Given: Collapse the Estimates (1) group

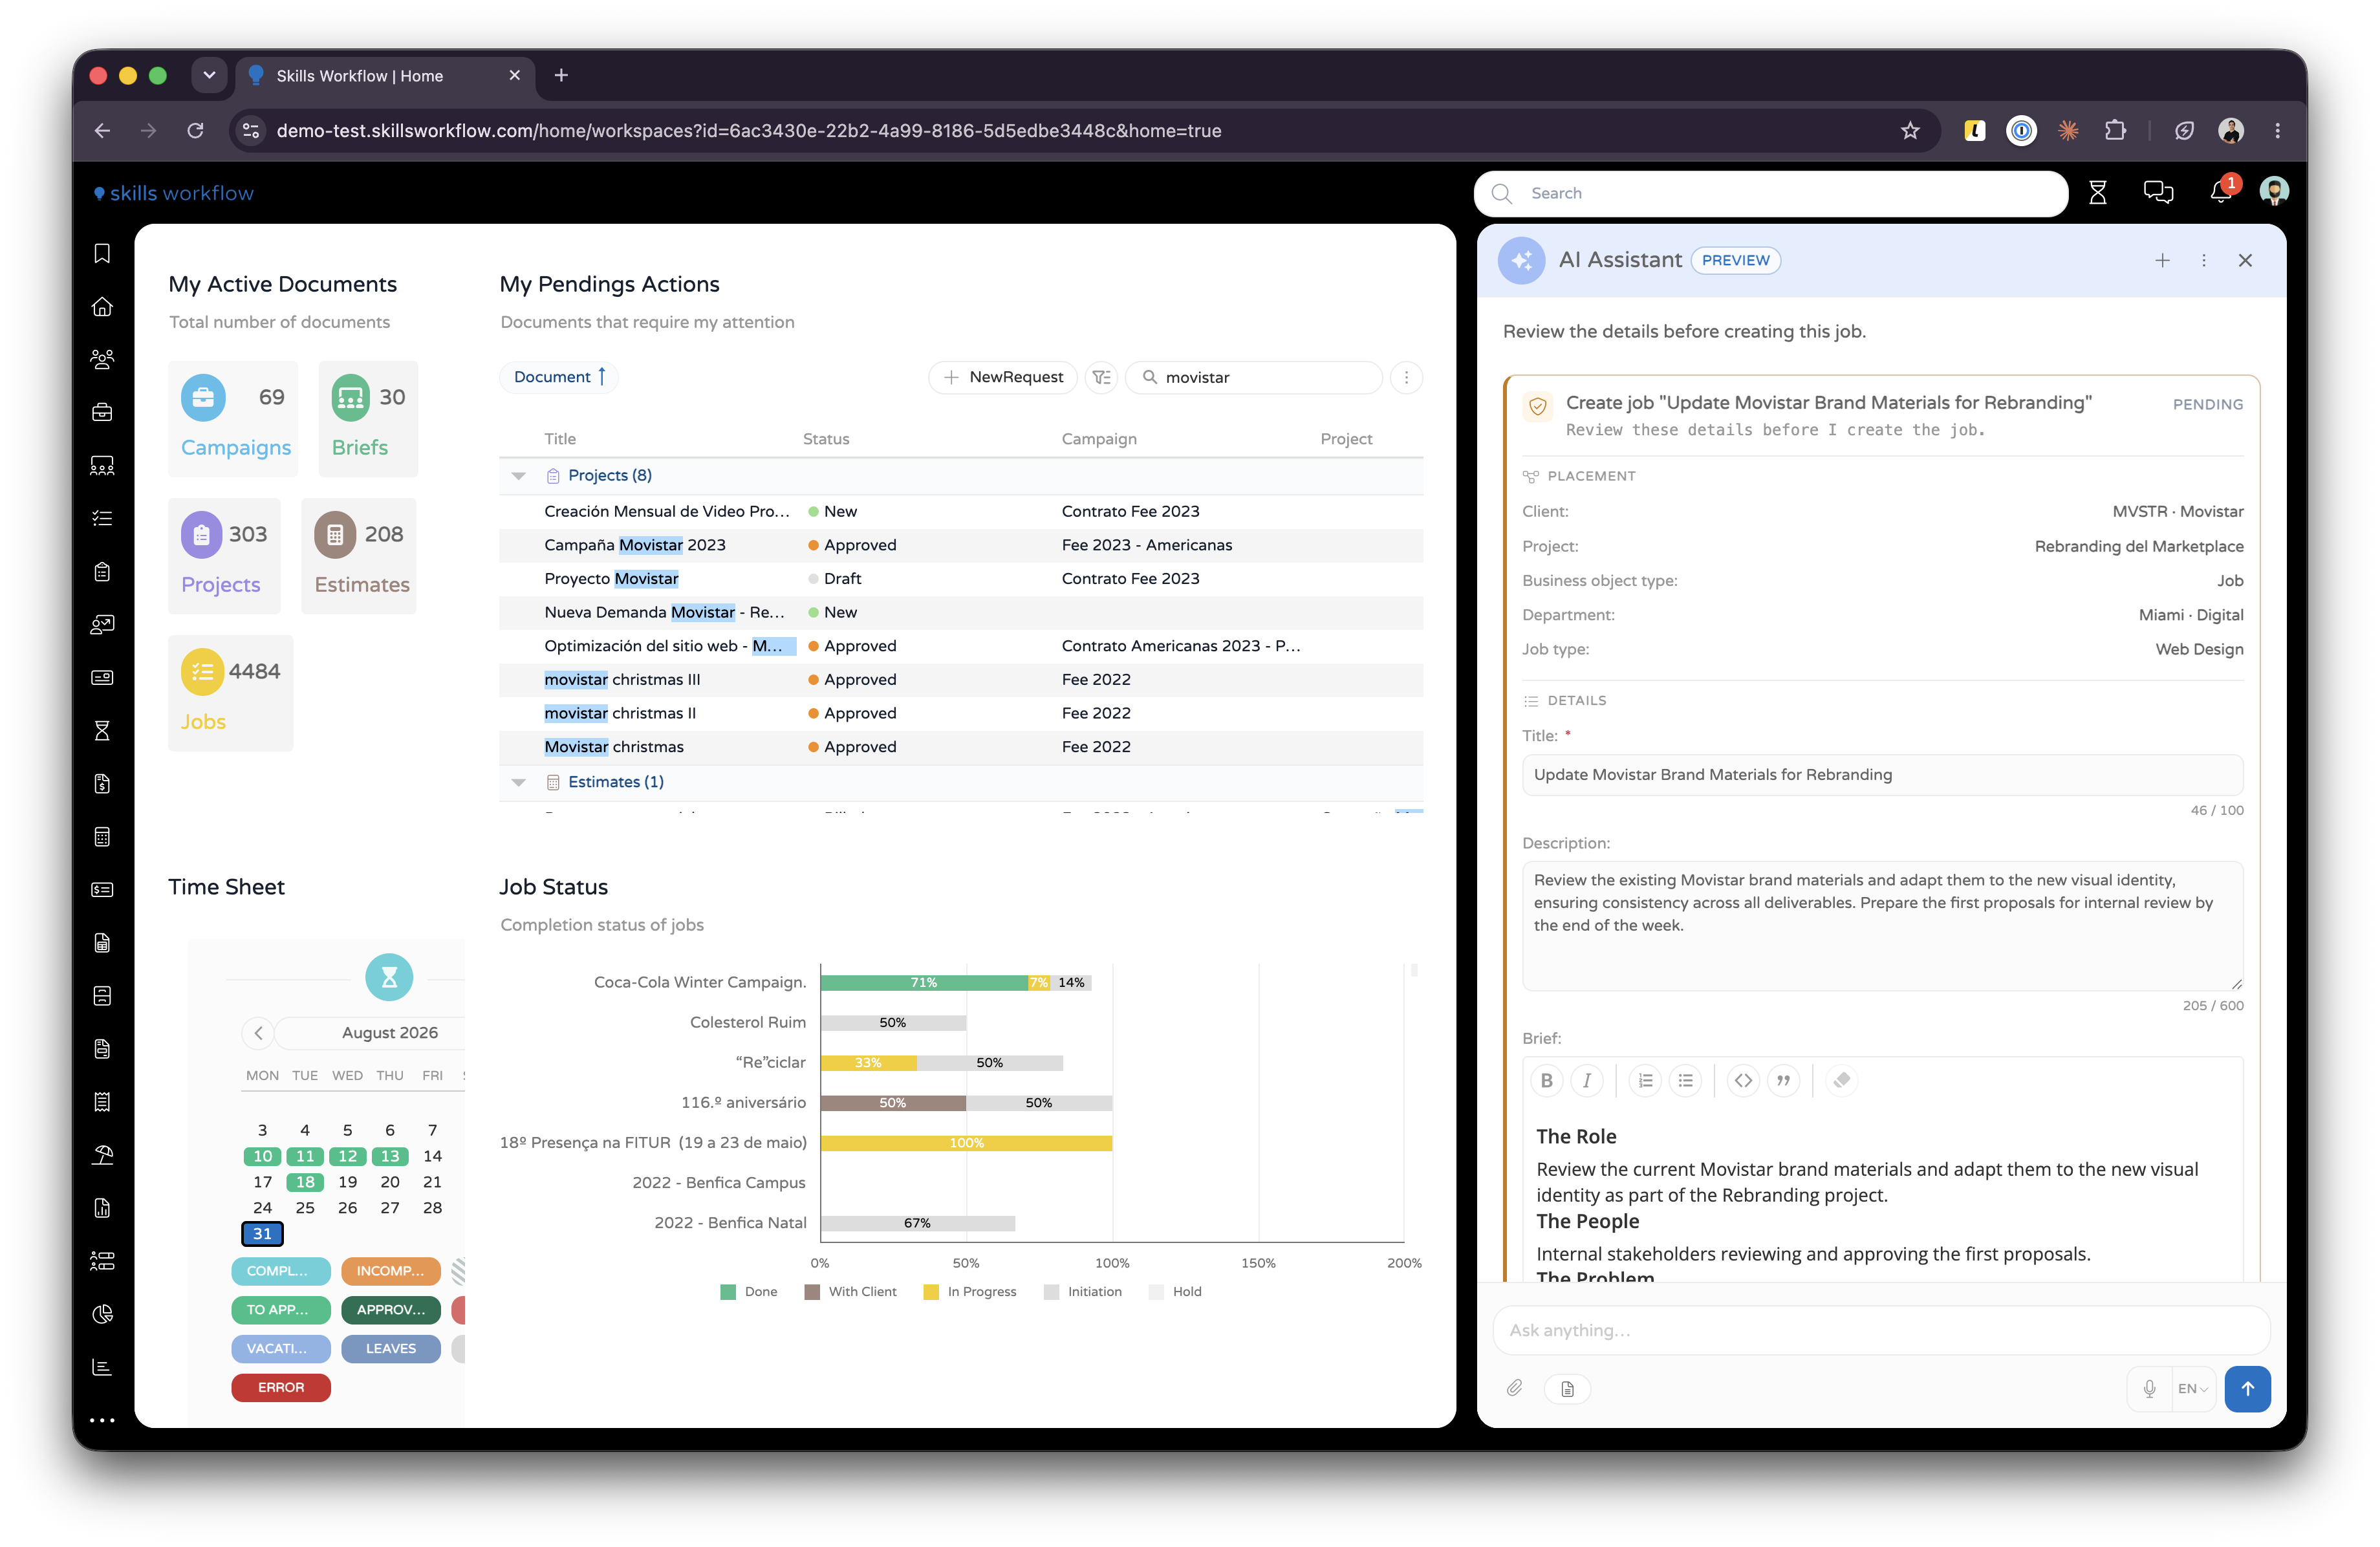Looking at the screenshot, I should [x=518, y=782].
